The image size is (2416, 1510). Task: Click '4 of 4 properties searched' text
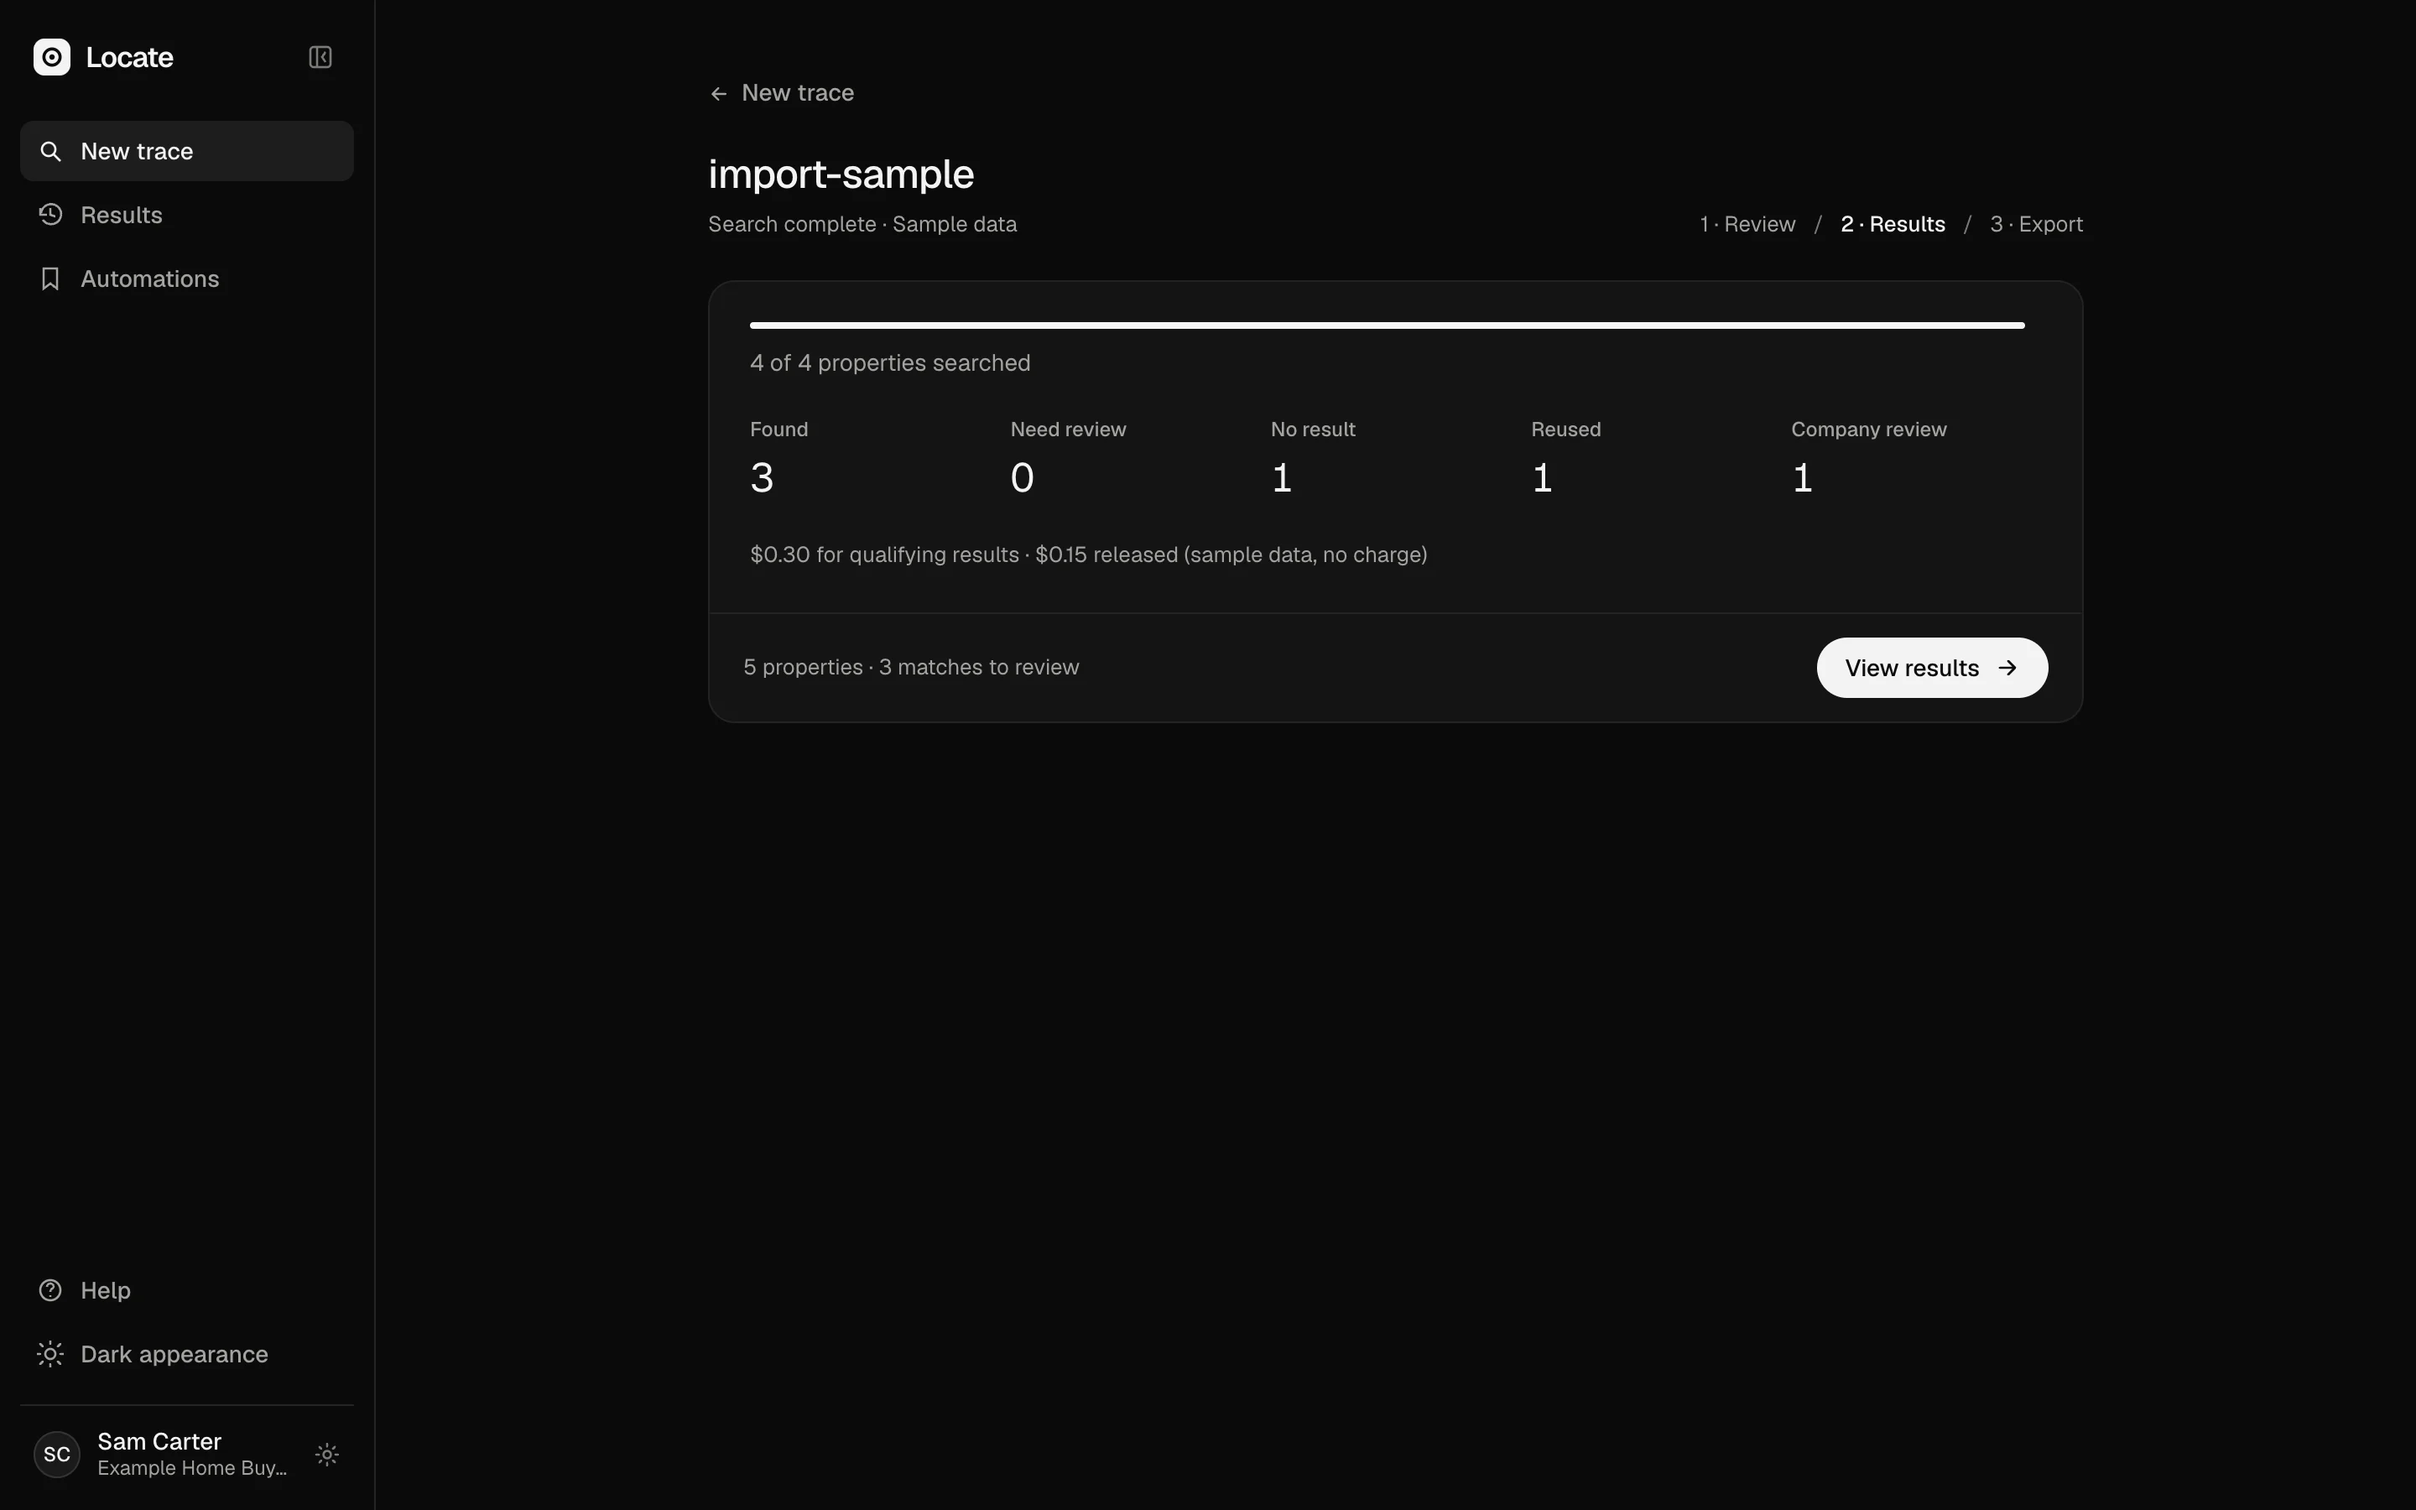pyautogui.click(x=889, y=362)
